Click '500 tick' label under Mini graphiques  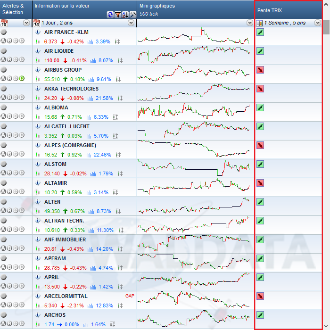(149, 14)
